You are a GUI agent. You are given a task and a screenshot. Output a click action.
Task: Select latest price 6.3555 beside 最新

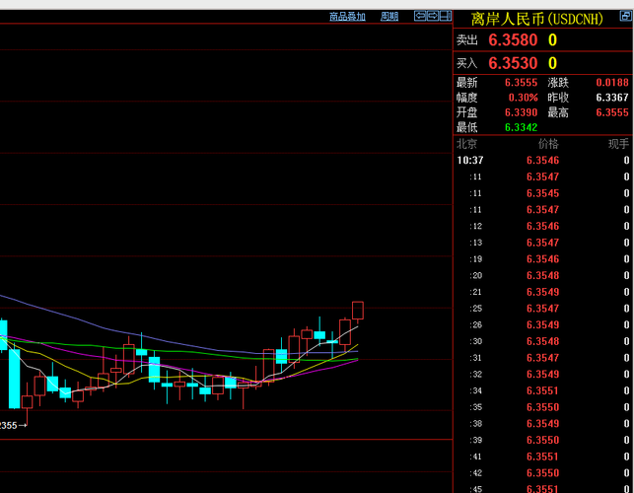pos(521,83)
